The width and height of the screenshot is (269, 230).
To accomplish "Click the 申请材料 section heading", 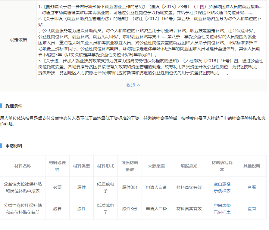I will point(14,146).
